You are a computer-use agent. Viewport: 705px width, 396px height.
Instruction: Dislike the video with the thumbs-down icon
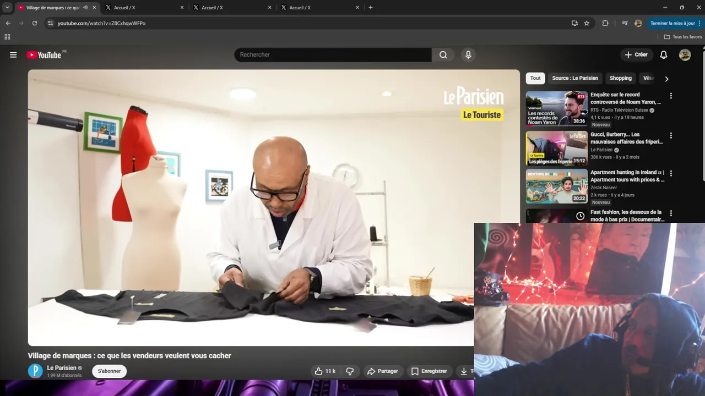pyautogui.click(x=350, y=371)
